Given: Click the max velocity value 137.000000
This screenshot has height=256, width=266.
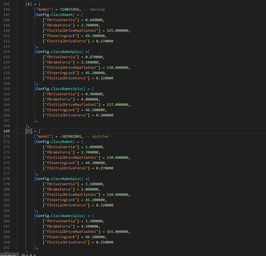Looking at the screenshot, I should click(x=118, y=104).
